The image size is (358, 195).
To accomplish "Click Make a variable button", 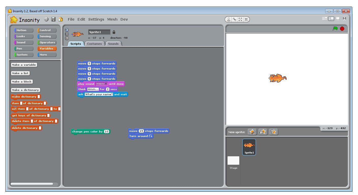I will (x=24, y=65).
